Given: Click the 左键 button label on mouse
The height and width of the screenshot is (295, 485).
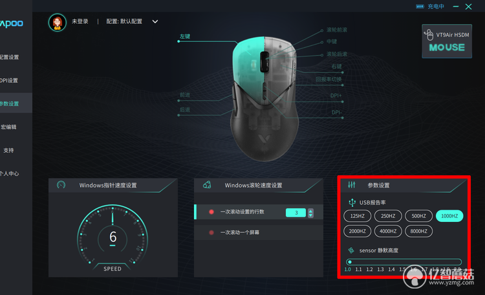Looking at the screenshot, I should (x=185, y=36).
